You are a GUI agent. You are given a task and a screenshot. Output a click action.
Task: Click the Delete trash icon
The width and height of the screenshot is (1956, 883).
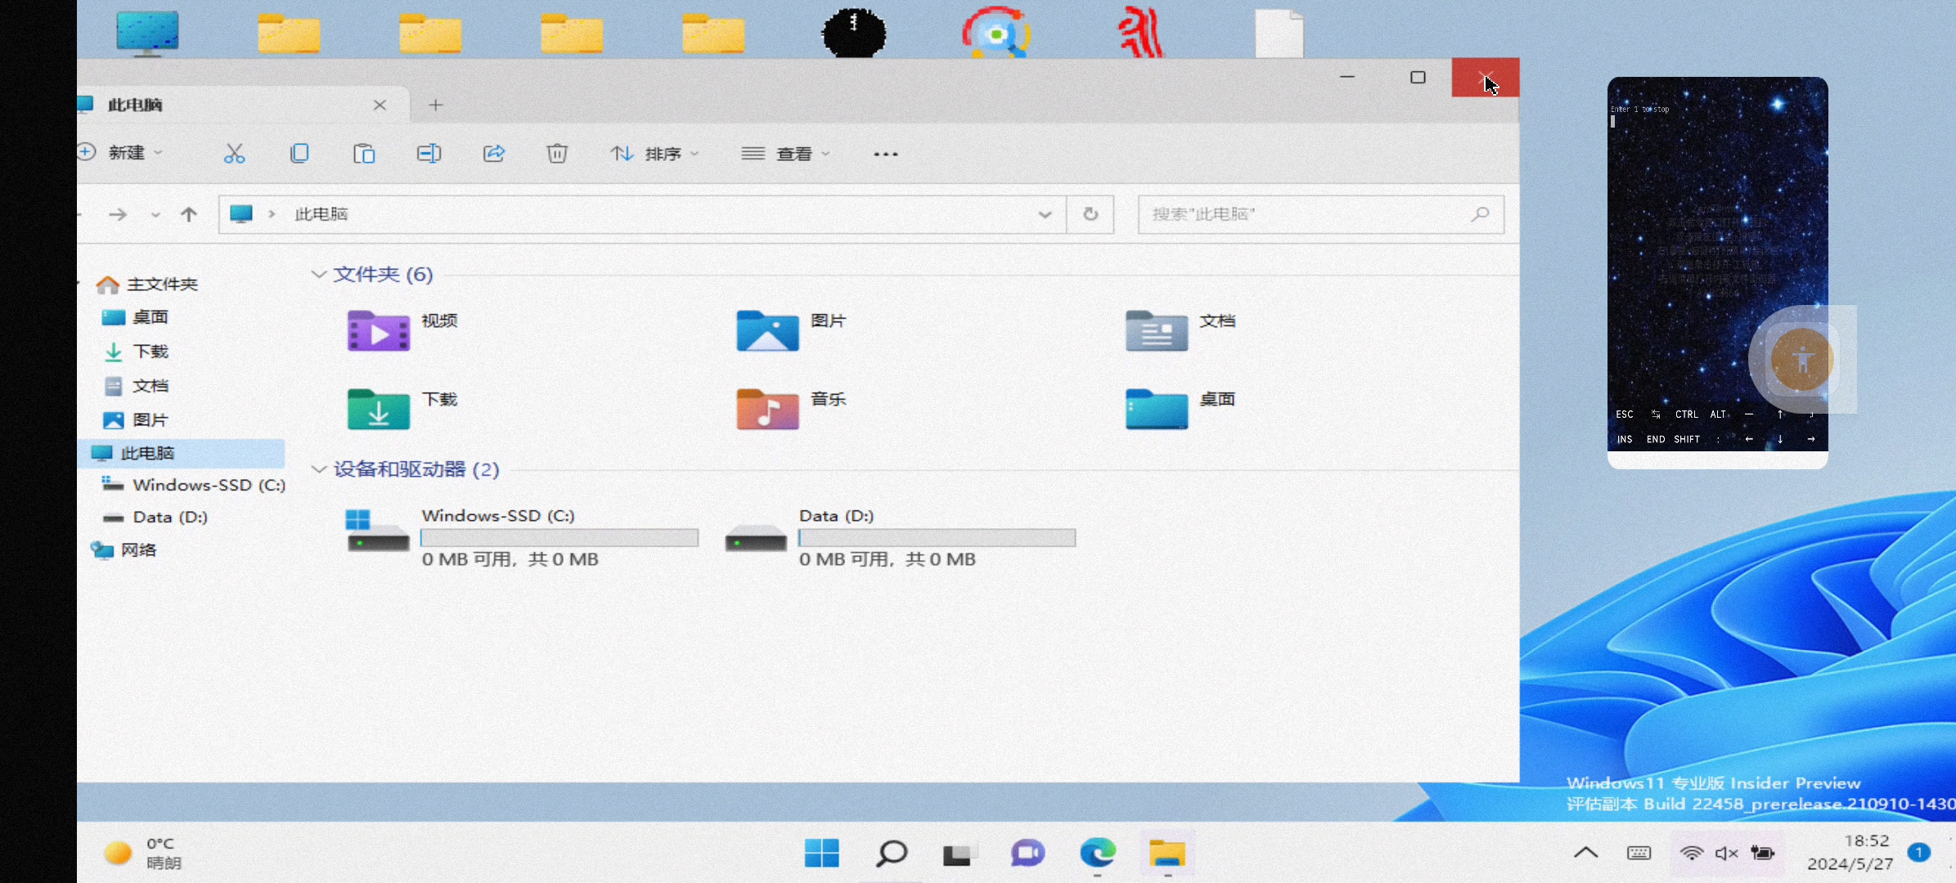[557, 154]
